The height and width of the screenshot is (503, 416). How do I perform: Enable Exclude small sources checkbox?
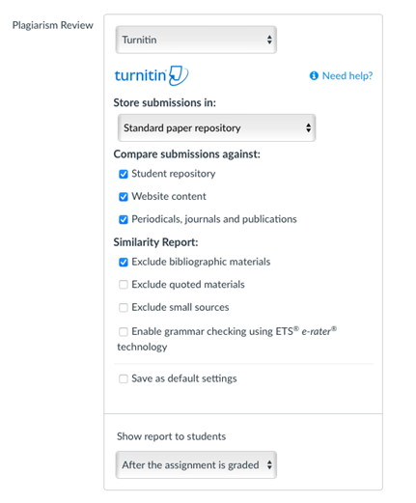click(124, 307)
